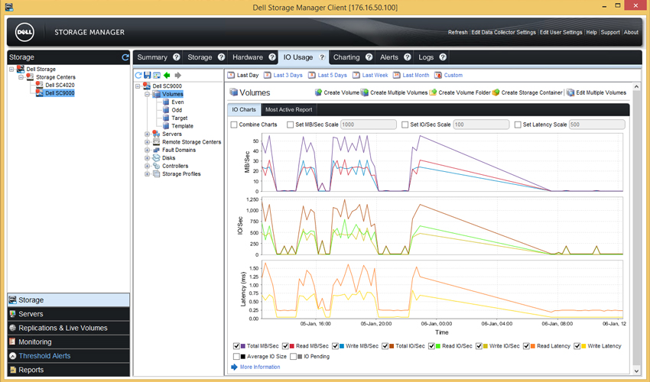Click the vertical scrollbar down arrow

click(x=637, y=371)
